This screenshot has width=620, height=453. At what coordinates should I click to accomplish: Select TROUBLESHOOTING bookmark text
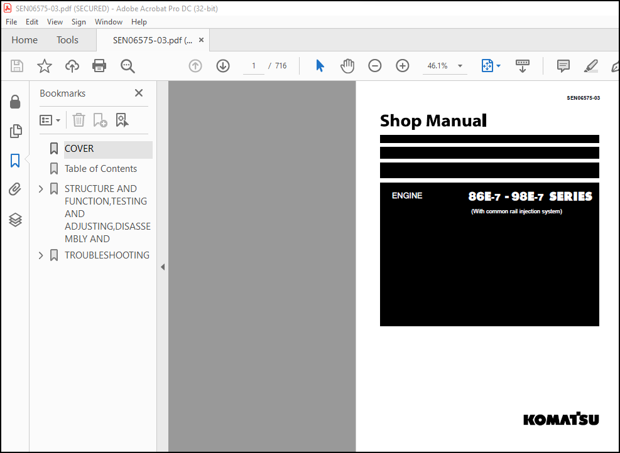pos(107,255)
